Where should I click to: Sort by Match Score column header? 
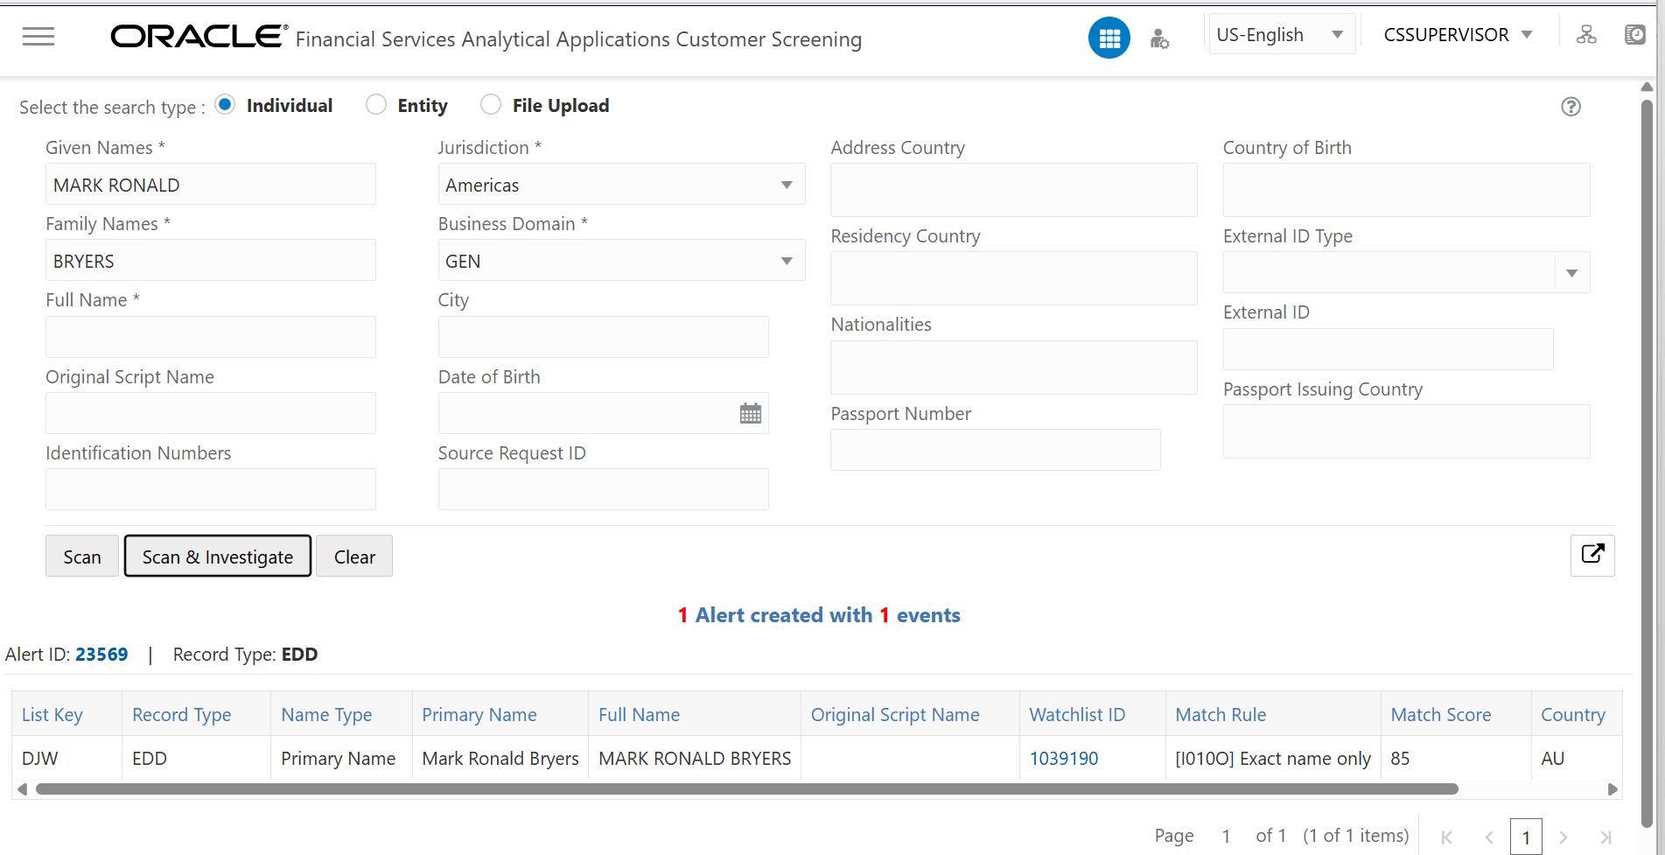(x=1441, y=715)
